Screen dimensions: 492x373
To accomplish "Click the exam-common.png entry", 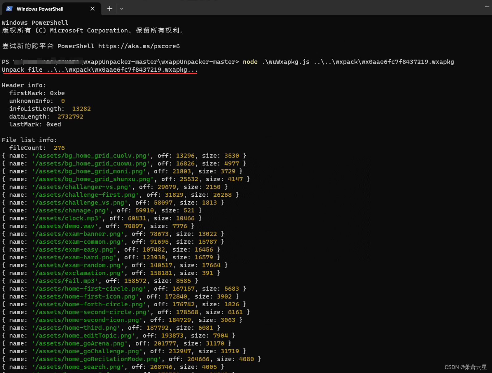I will coord(113,242).
